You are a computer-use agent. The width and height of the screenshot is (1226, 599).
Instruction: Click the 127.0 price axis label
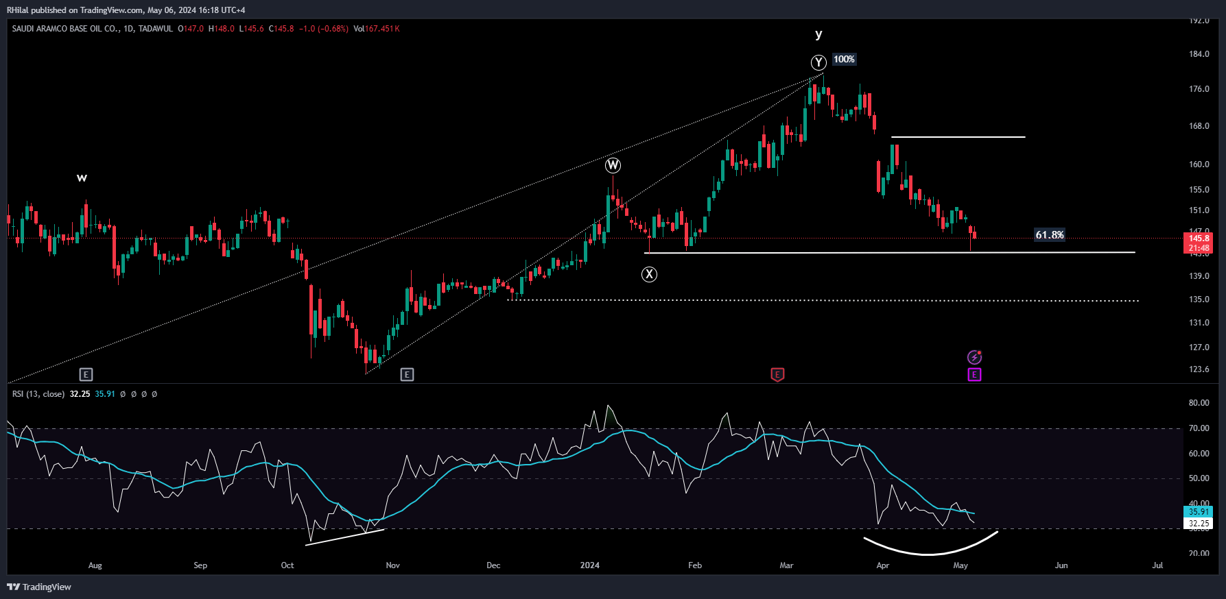1199,347
